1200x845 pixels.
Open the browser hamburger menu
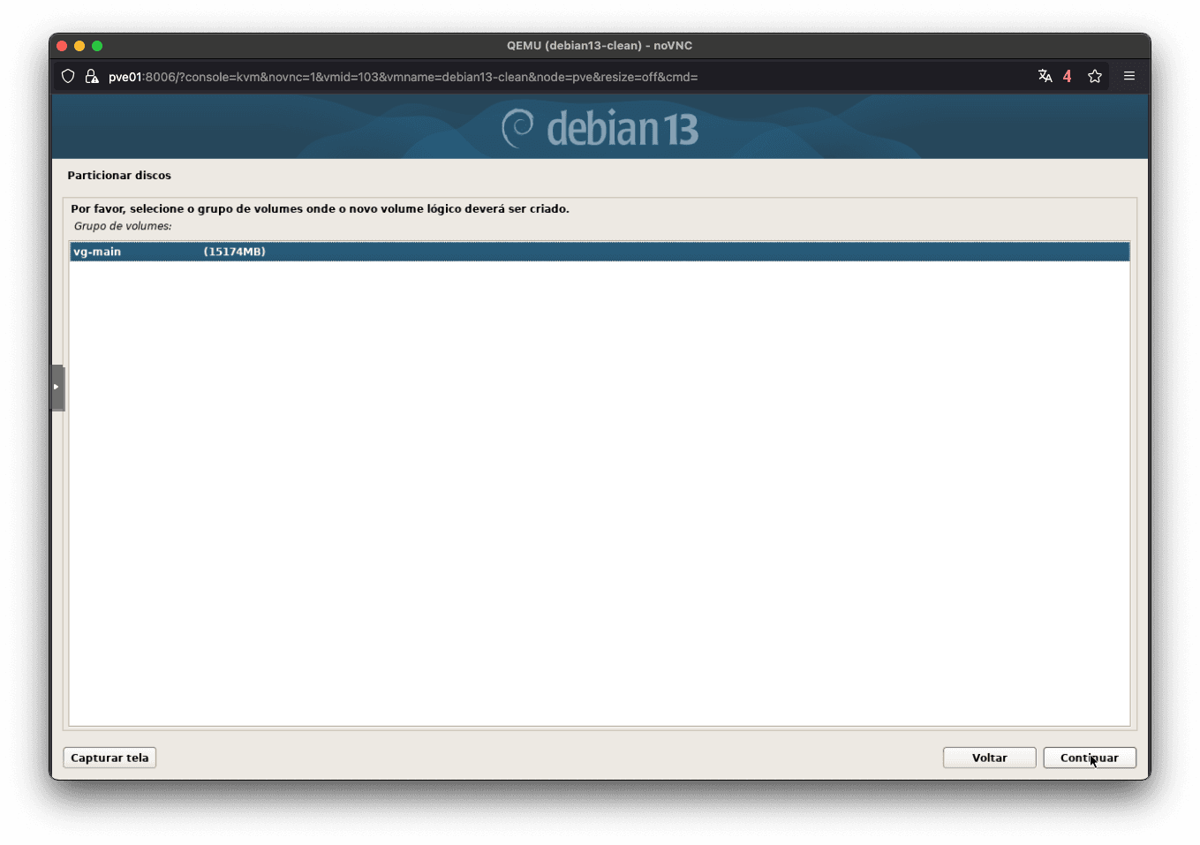coord(1128,76)
